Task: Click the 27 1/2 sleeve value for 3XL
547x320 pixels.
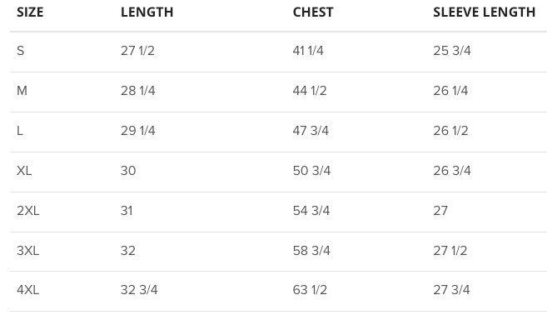Action: pos(450,251)
